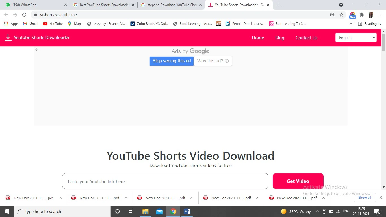This screenshot has width=386, height=217.
Task: Open Microsoft Word from the taskbar
Action: tap(187, 211)
